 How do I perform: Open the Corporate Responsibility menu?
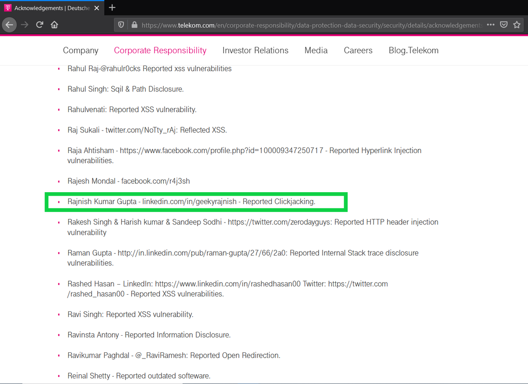(160, 50)
